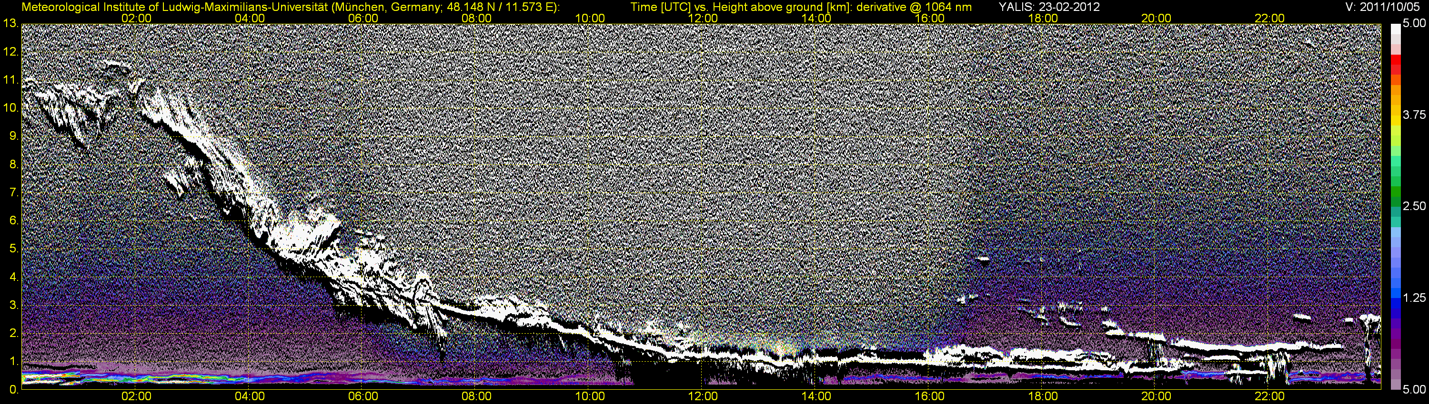This screenshot has width=1429, height=404.
Task: Click the 5.00 value at the colorbar bottom
Action: point(1414,390)
